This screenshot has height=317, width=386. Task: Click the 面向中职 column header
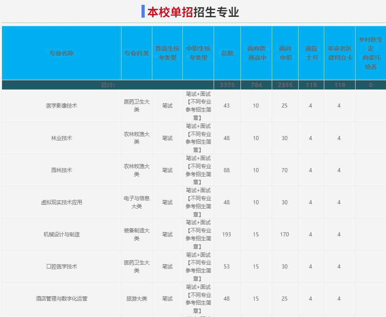285,53
